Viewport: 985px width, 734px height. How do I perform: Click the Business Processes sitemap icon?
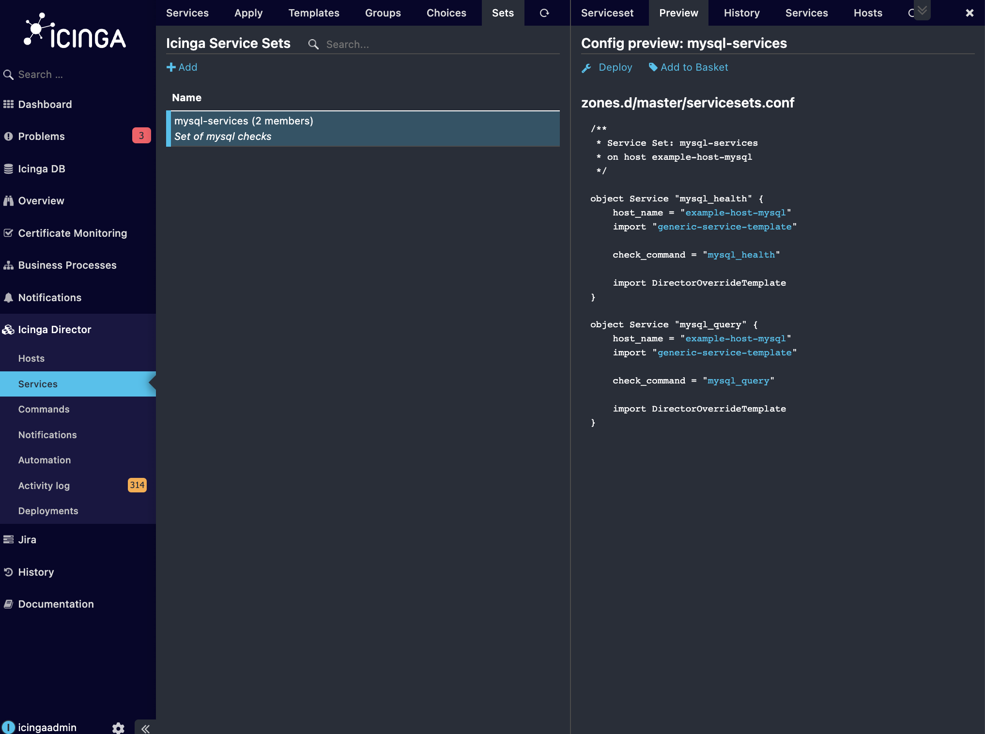(8, 265)
